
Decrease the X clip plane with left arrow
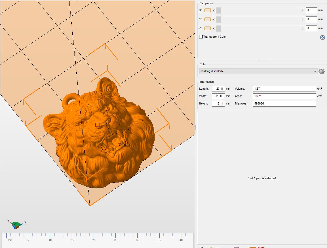[x=214, y=10]
